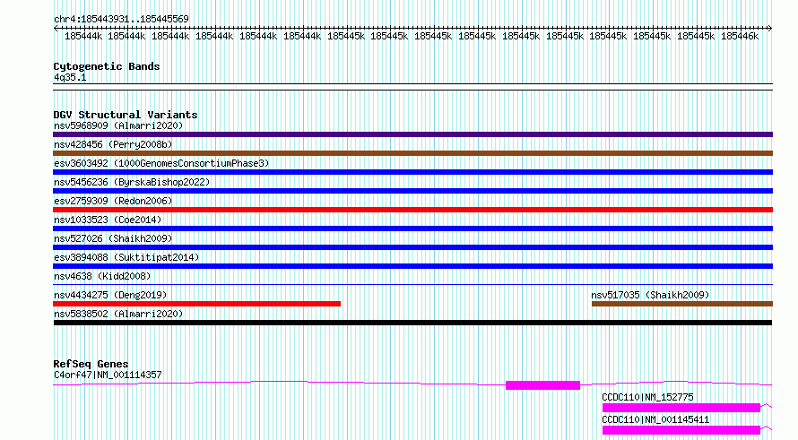The image size is (798, 440).
Task: Open the nsv1033523 (Coe2014) label
Action: click(108, 220)
